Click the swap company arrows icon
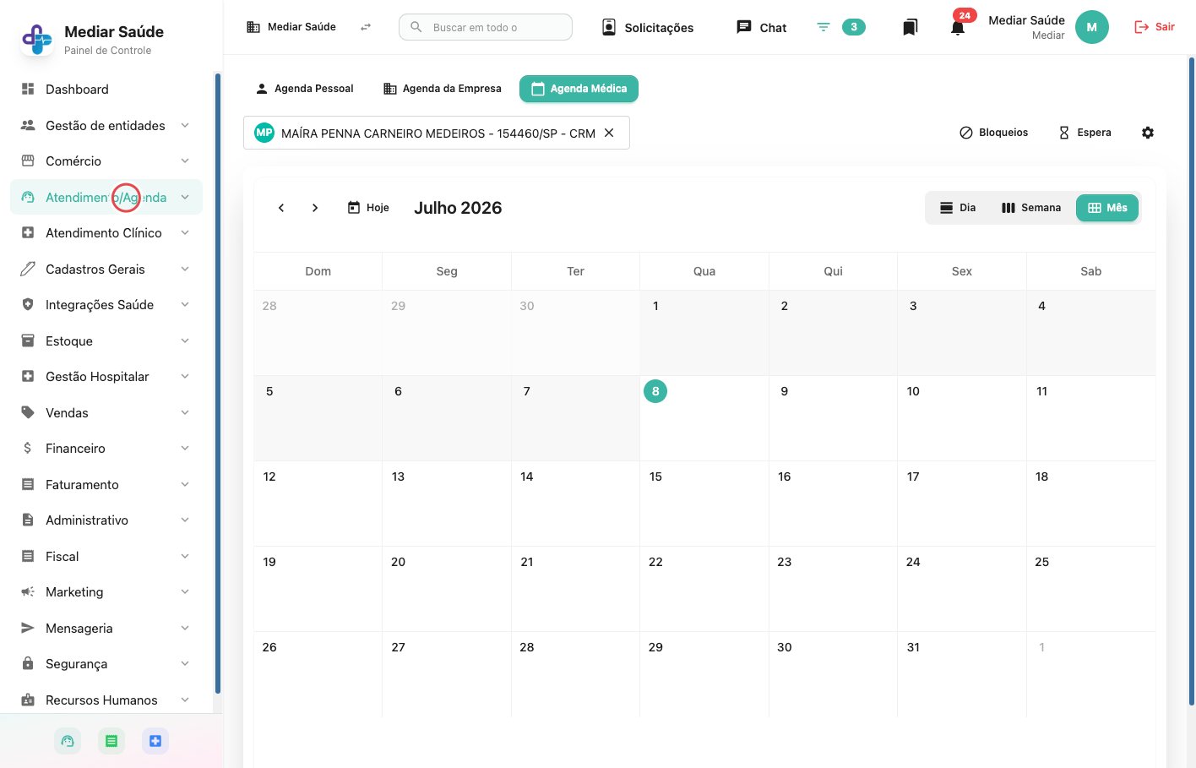Viewport: 1196px width, 768px height. click(x=366, y=27)
